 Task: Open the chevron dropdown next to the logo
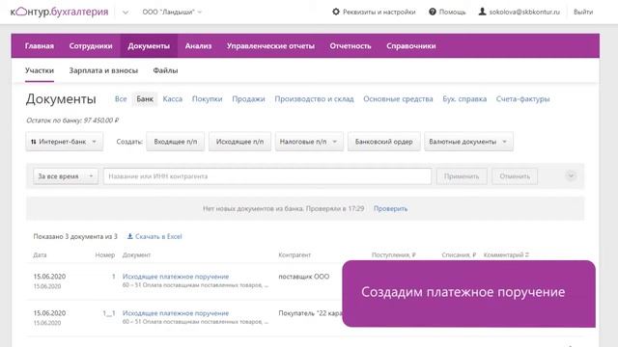click(126, 13)
